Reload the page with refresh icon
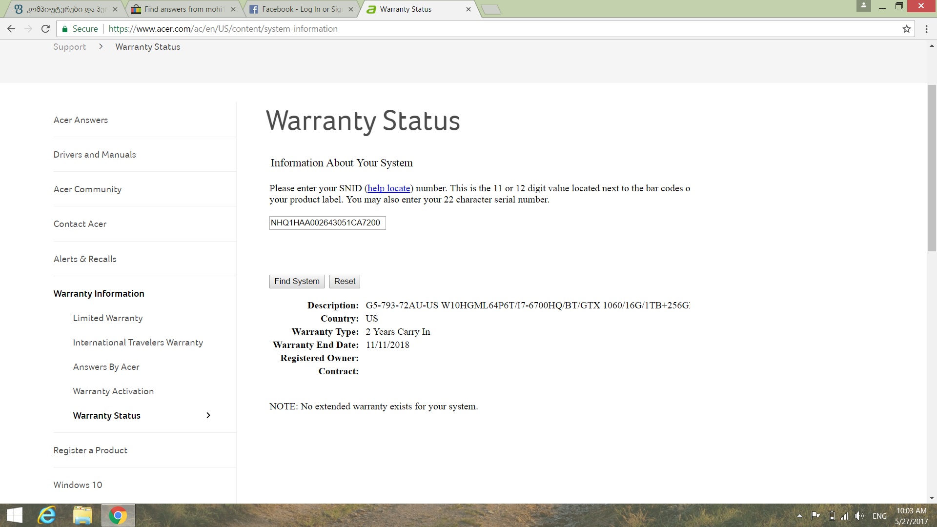The image size is (937, 527). 45,29
